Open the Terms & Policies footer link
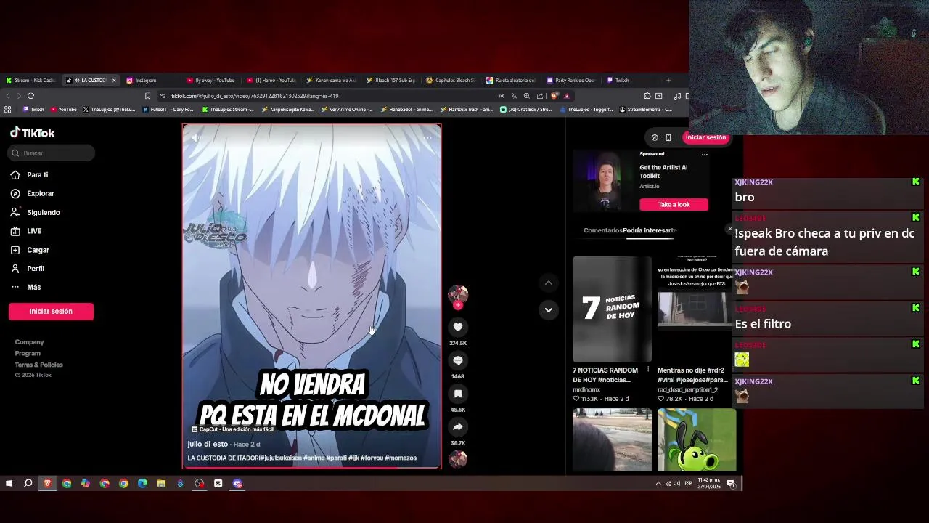The height and width of the screenshot is (523, 929). pyautogui.click(x=39, y=365)
